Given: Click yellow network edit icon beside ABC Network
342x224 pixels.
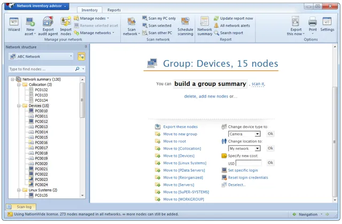Looking at the screenshot, I should (81, 57).
